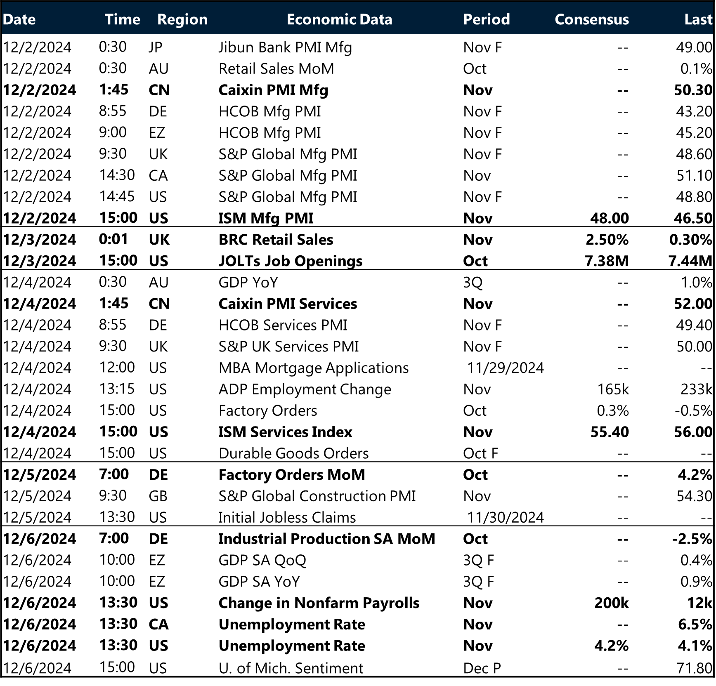Click the 11/30/2024 period cell
Screen dimensions: 716x686
click(506, 518)
